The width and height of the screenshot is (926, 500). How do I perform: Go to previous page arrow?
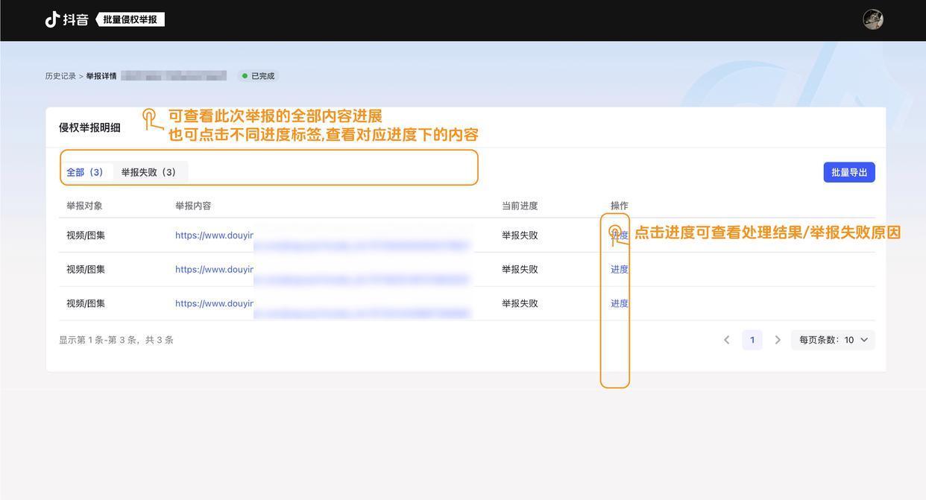tap(727, 340)
